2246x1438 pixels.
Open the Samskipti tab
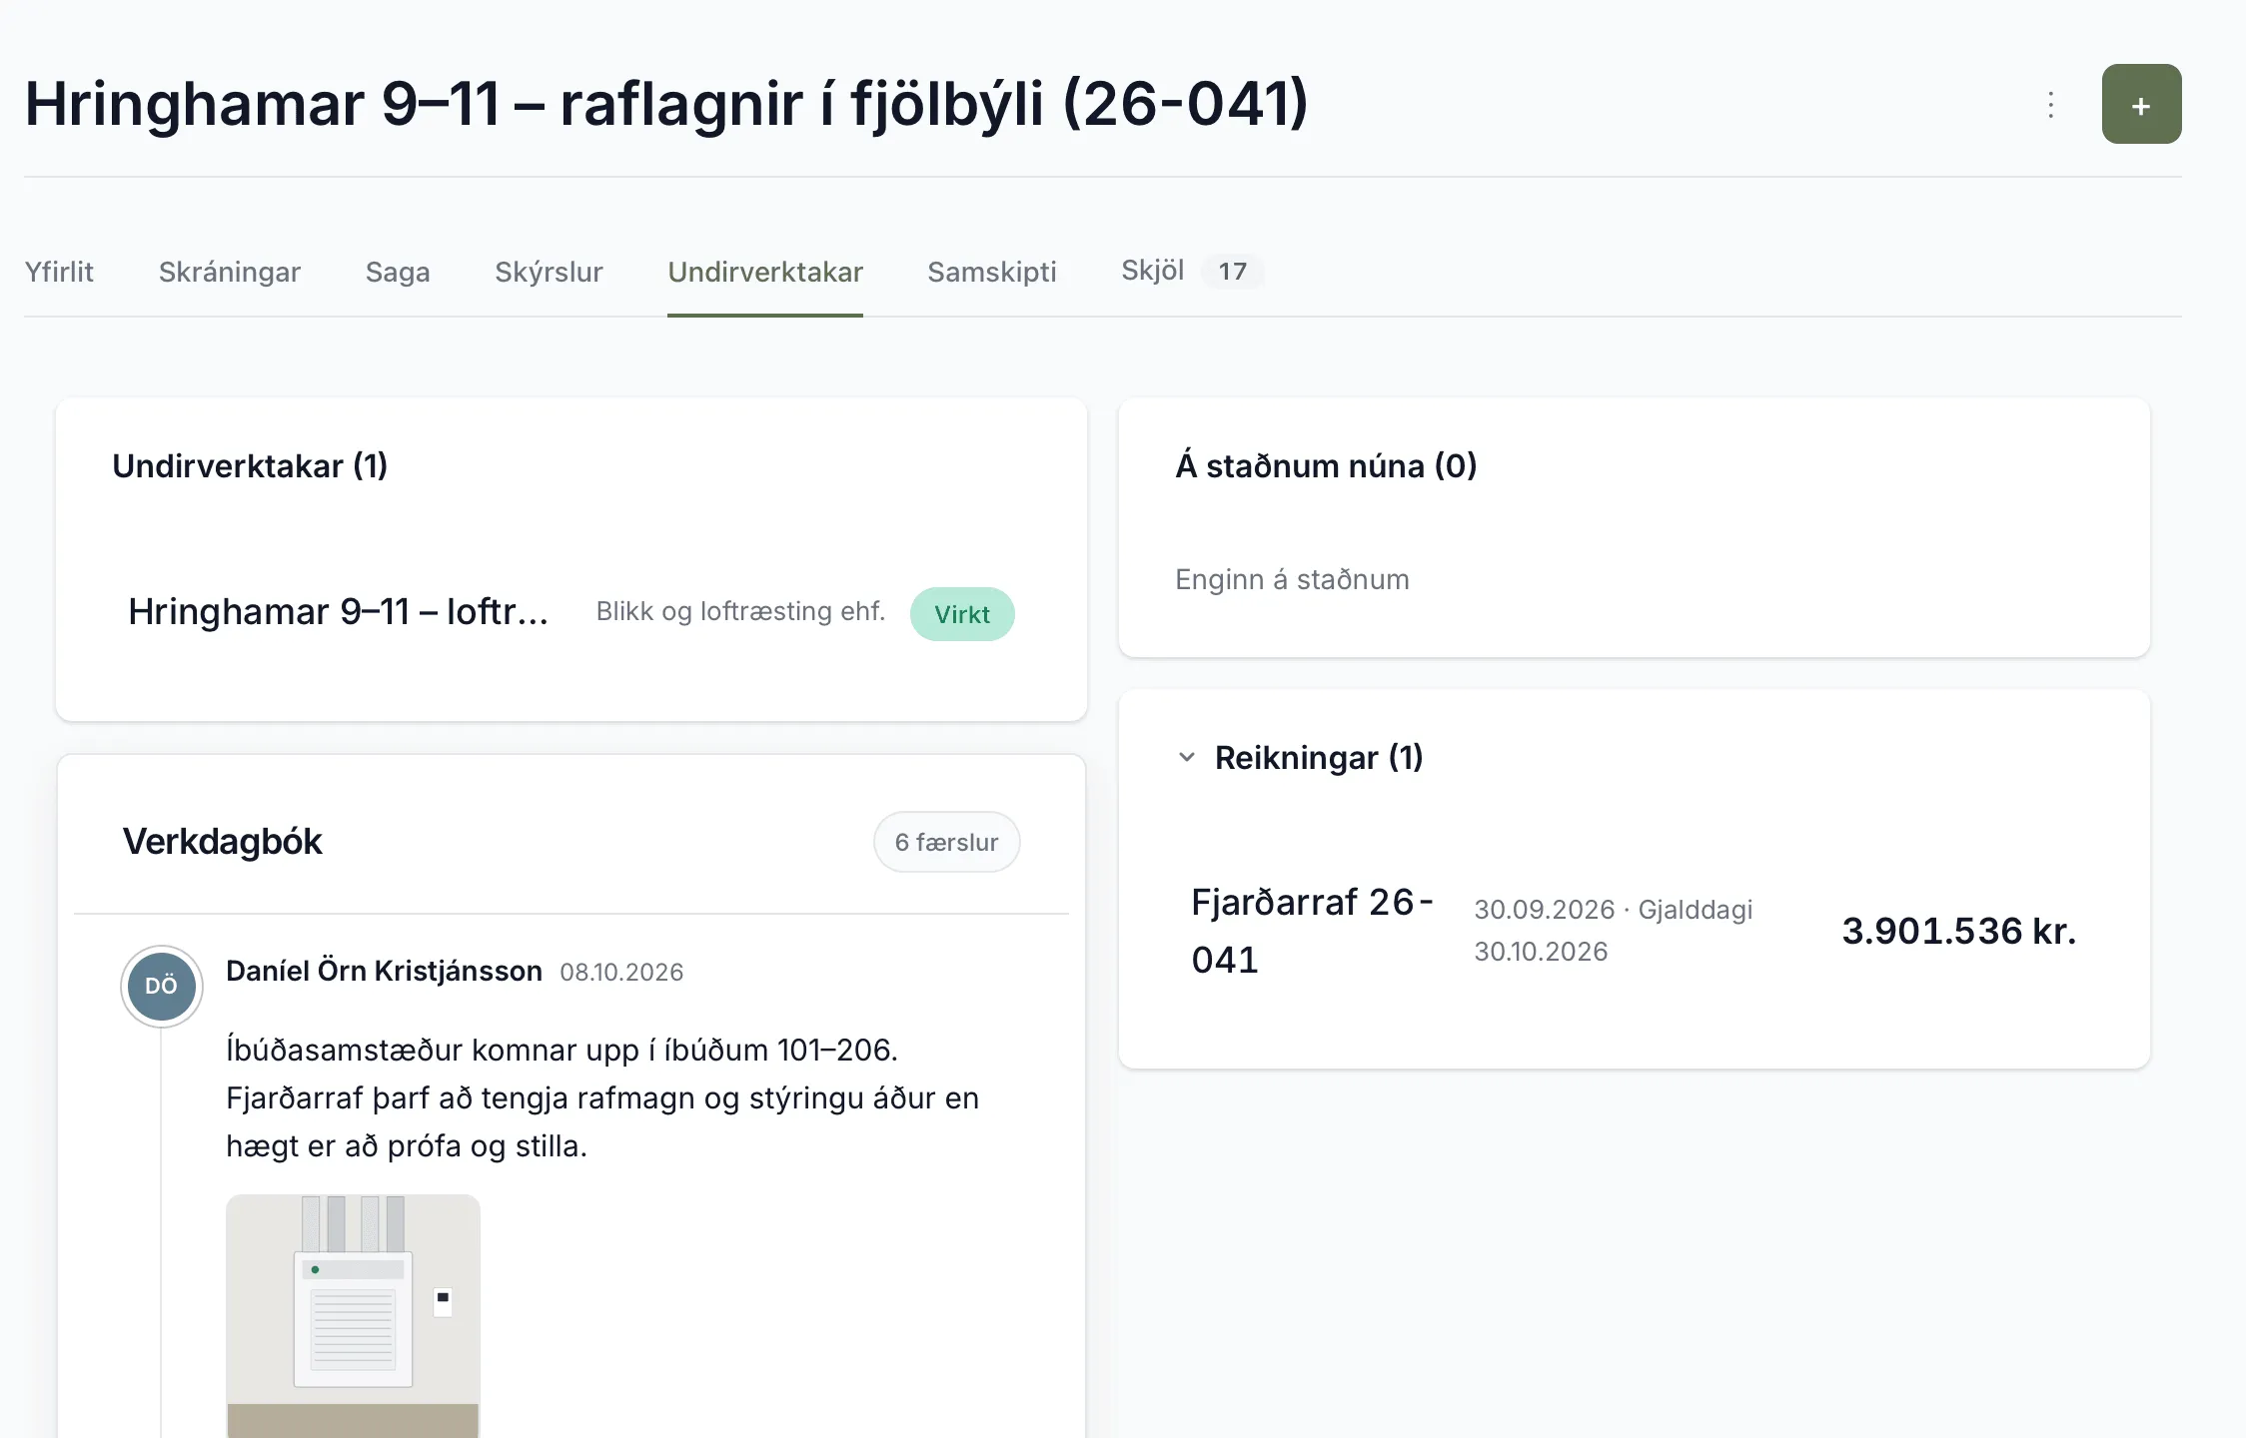point(992,272)
